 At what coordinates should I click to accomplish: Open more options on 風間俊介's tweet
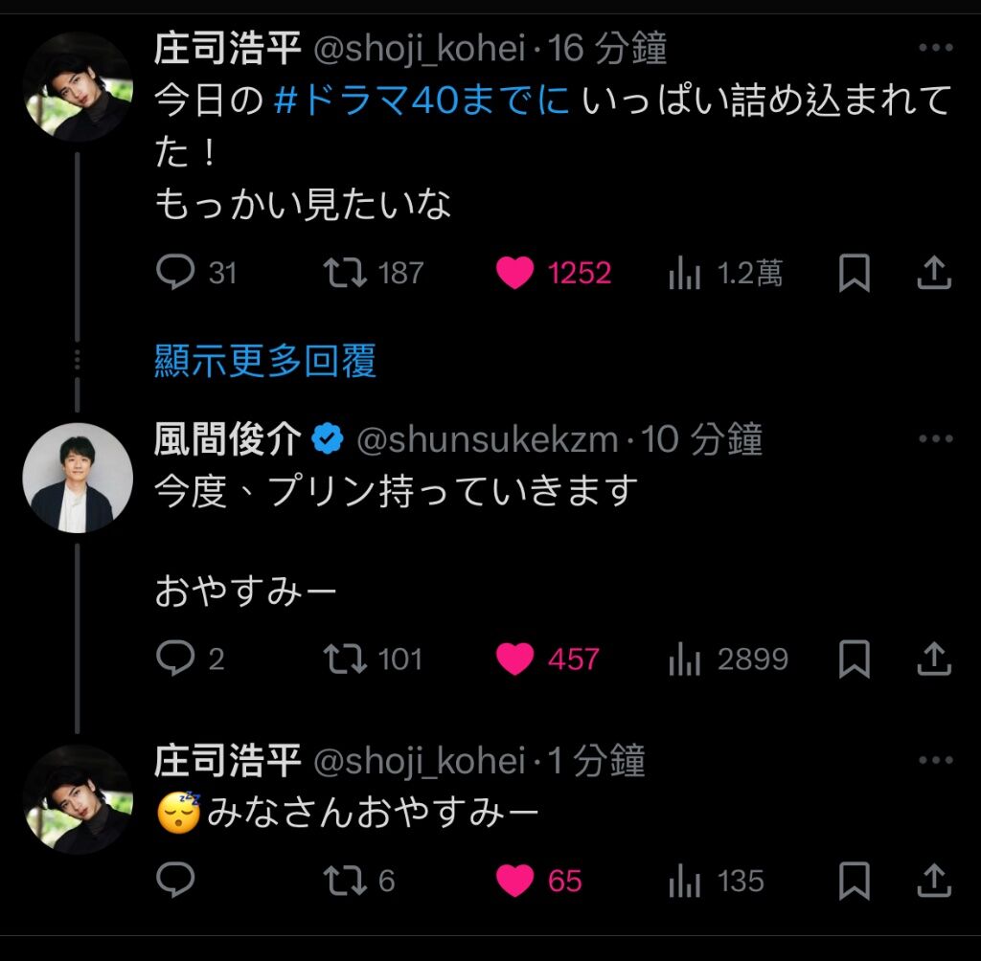[935, 439]
